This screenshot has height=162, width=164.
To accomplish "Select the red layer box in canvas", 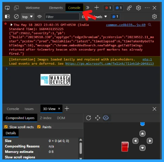I will click(125, 146).
